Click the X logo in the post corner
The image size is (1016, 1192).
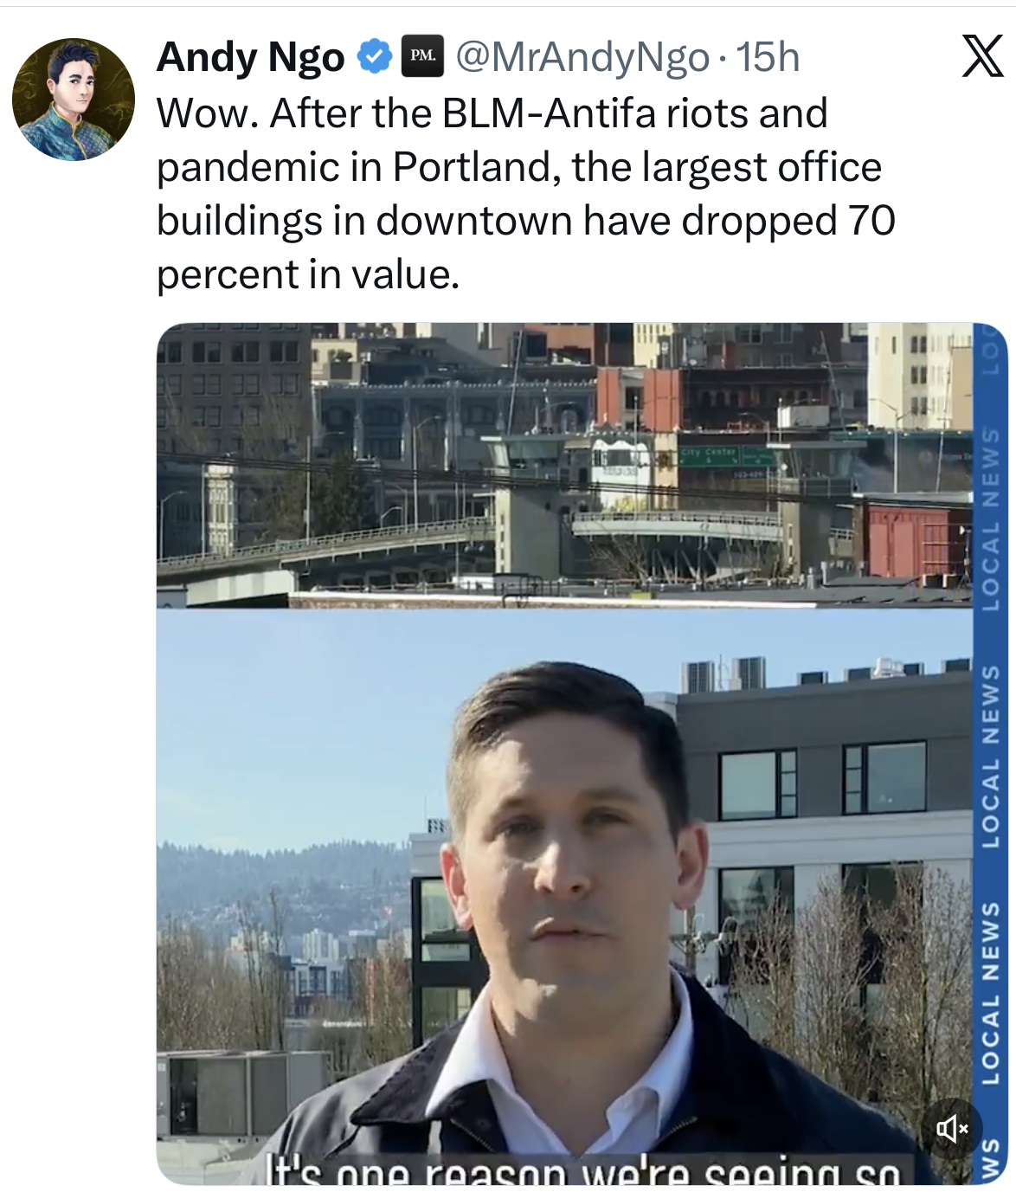[982, 56]
